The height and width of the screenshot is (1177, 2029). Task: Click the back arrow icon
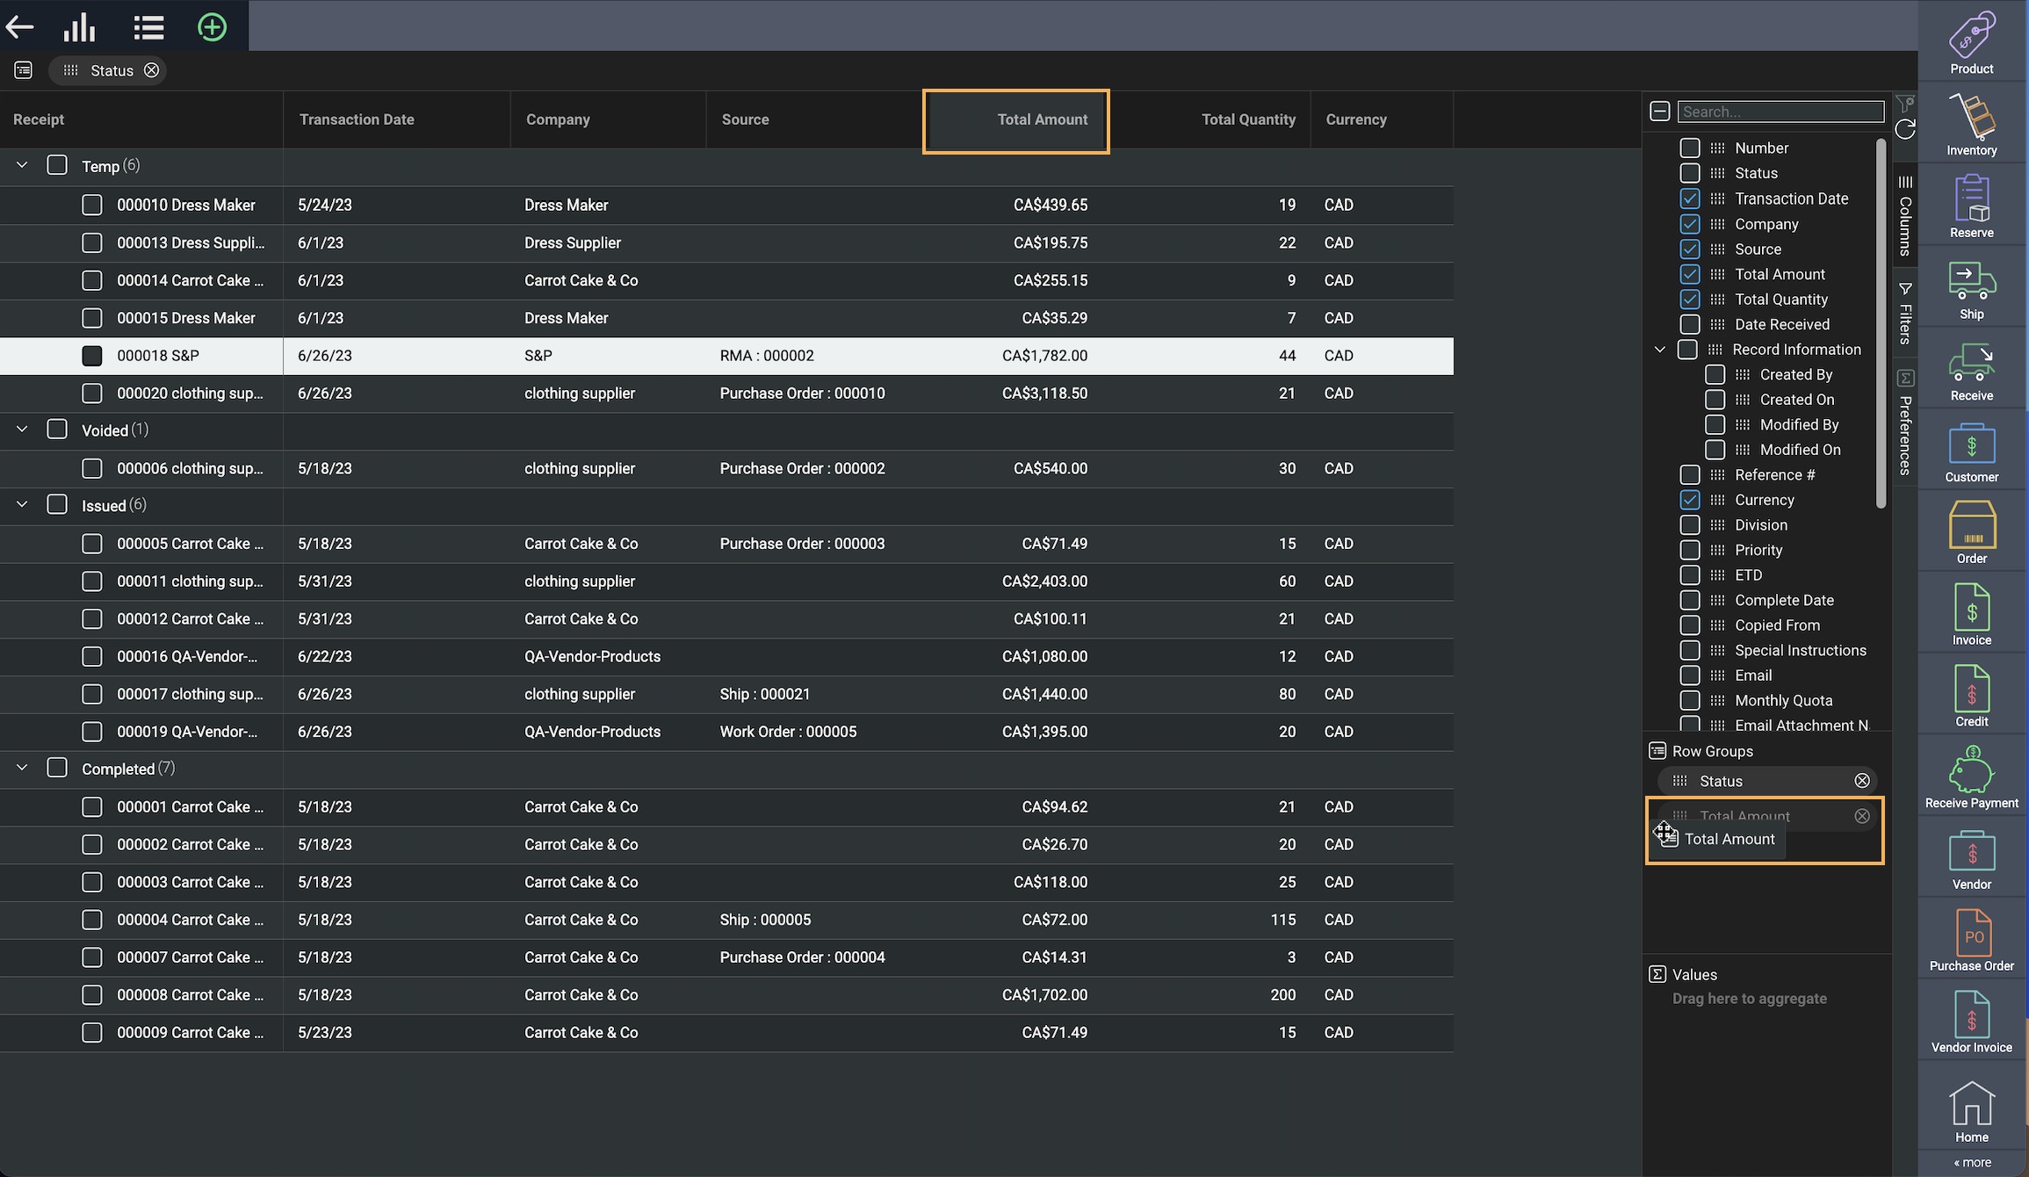point(19,27)
